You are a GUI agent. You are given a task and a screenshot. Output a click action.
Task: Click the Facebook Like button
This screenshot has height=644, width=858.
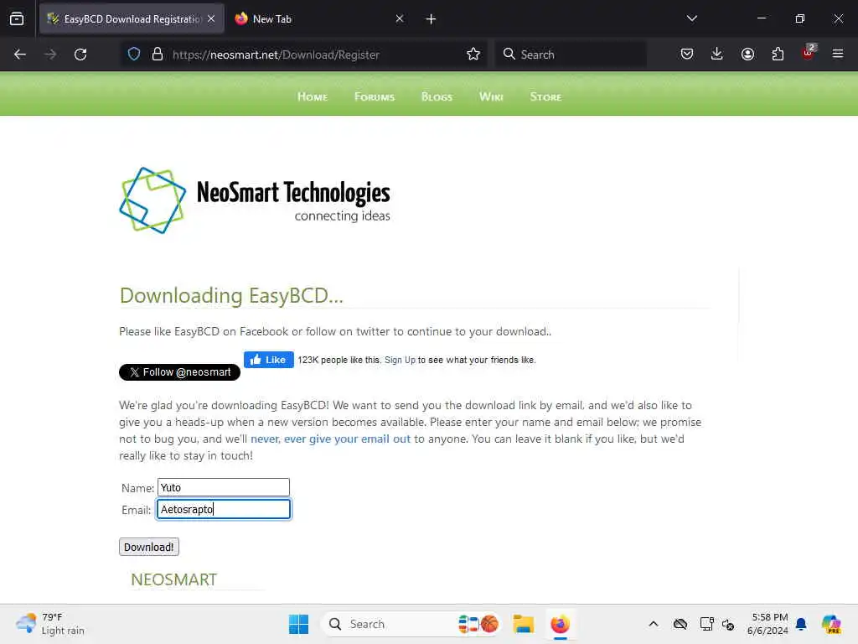[x=269, y=360]
